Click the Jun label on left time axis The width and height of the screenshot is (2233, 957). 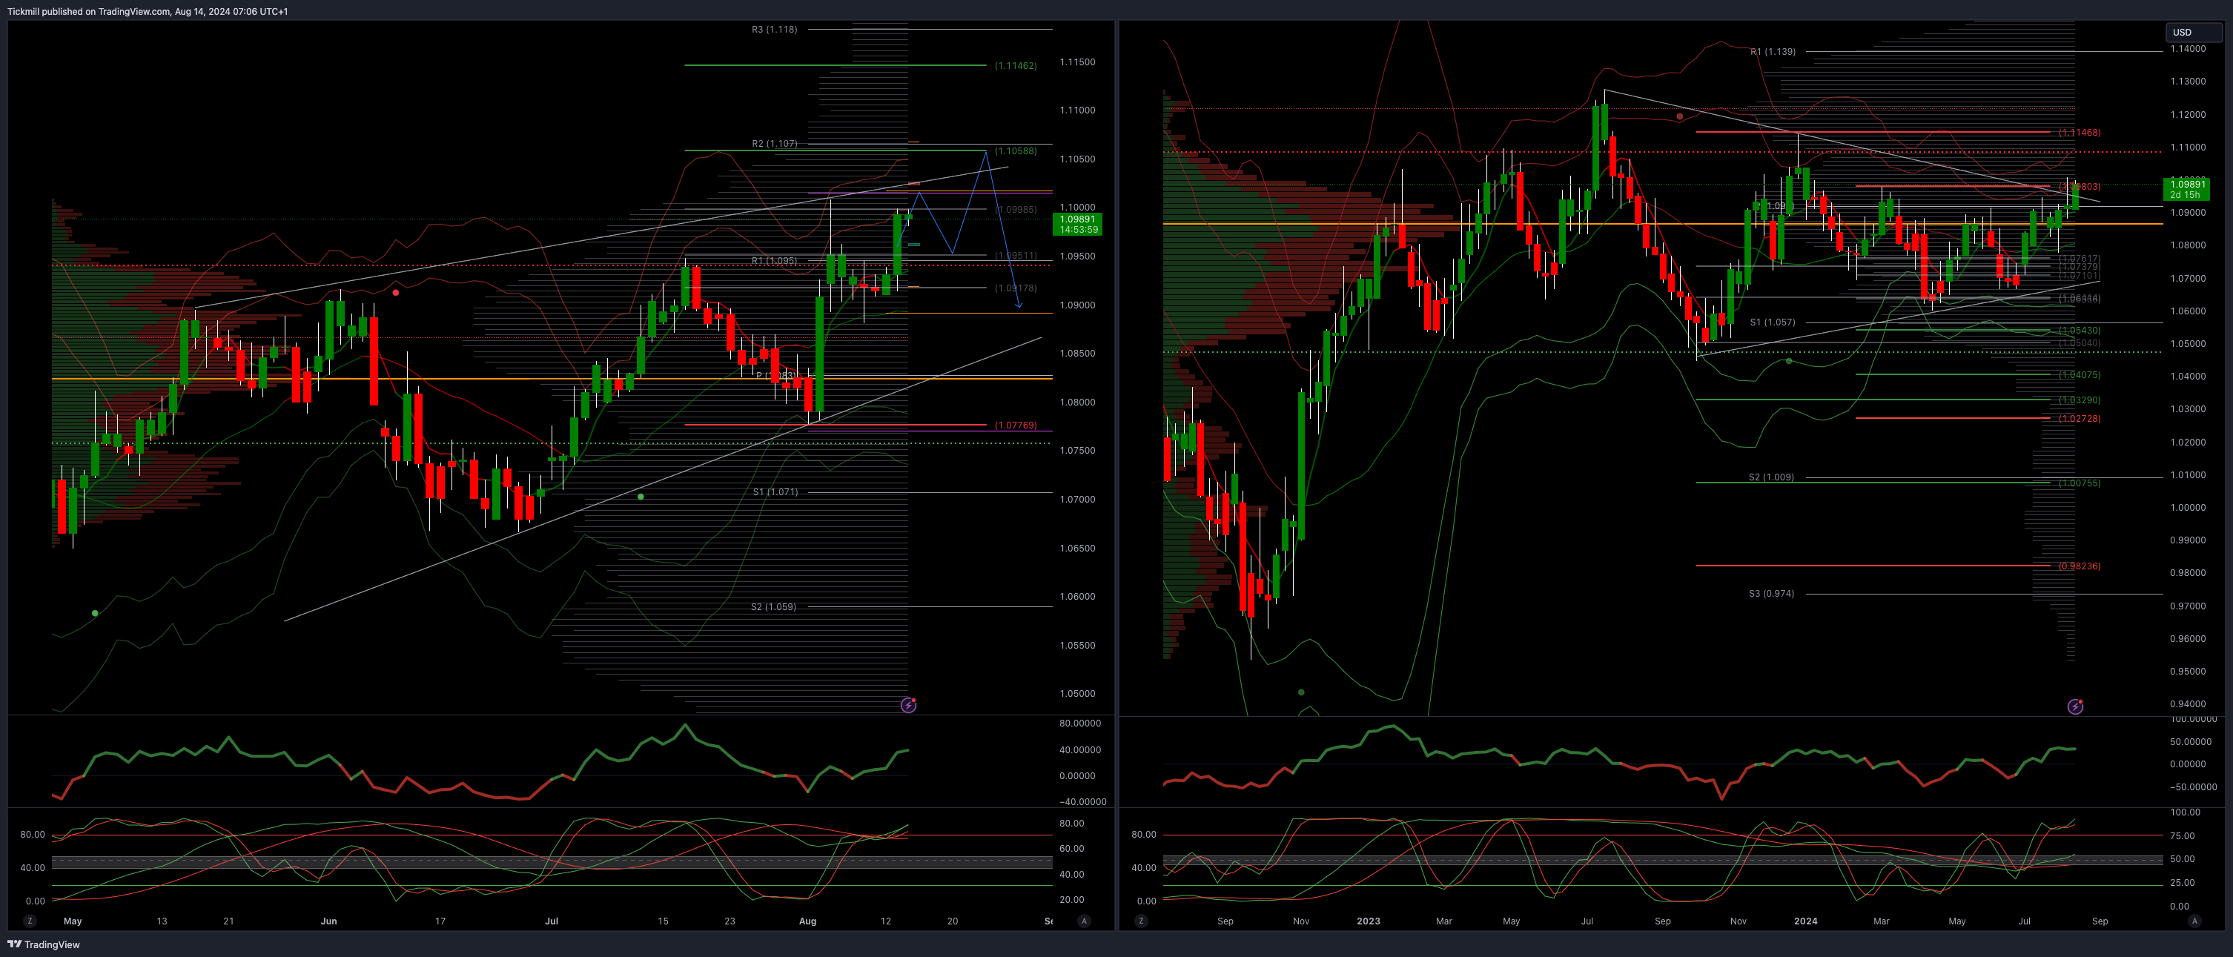click(x=328, y=921)
